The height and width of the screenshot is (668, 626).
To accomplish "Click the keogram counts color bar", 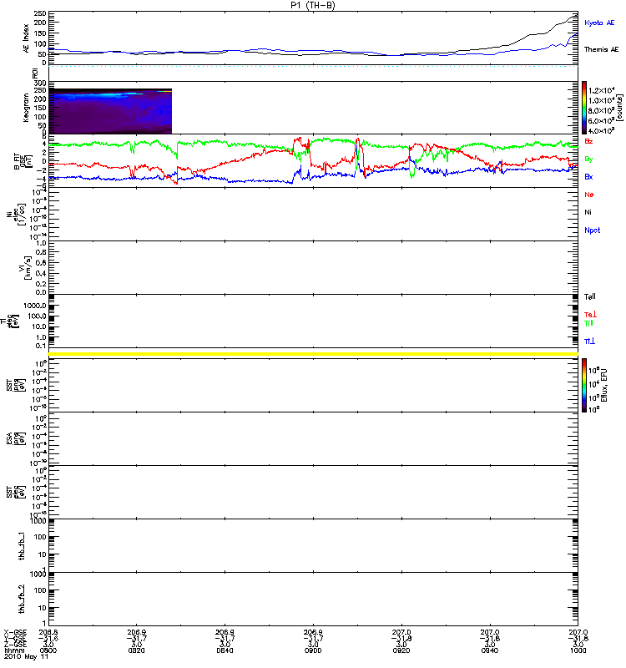I will click(x=584, y=108).
